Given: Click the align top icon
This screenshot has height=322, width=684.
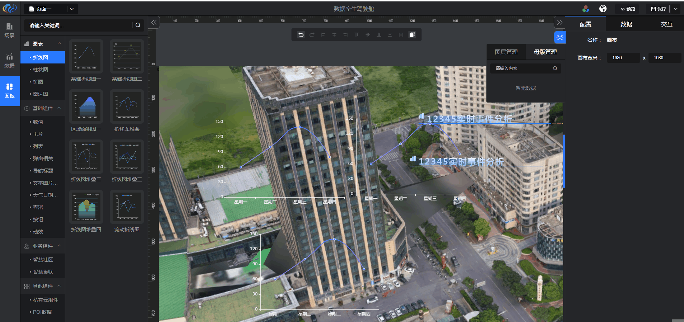Looking at the screenshot, I should pyautogui.click(x=357, y=35).
